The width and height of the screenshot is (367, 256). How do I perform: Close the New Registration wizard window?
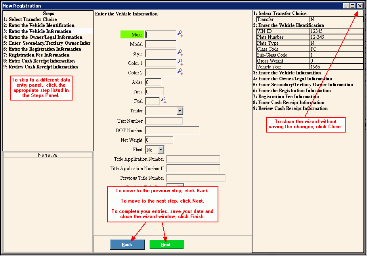click(x=360, y=6)
